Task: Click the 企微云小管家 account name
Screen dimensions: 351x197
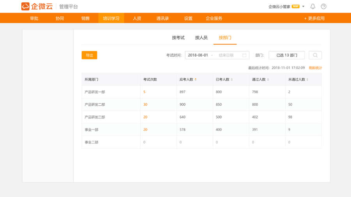Action: point(279,7)
